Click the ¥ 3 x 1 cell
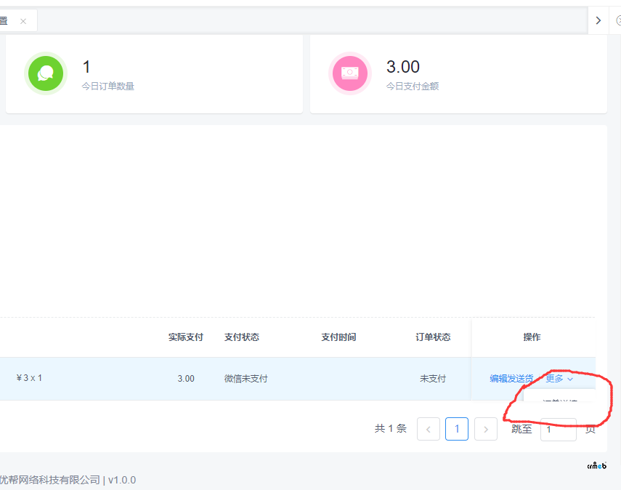The width and height of the screenshot is (621, 490). [29, 378]
